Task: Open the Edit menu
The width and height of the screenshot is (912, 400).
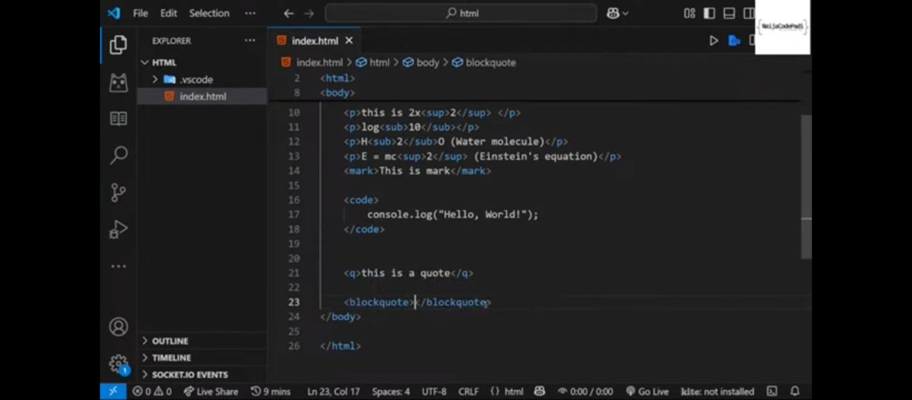Action: point(169,13)
